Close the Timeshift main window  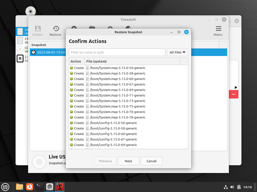pos(224,19)
